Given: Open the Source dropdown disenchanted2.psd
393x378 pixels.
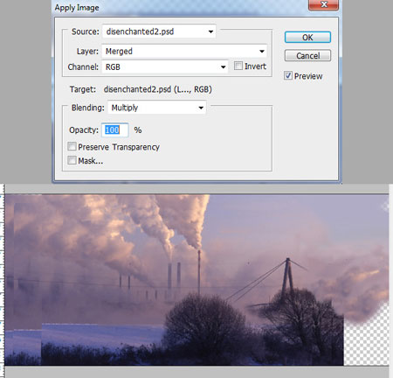Looking at the screenshot, I should 159,31.
